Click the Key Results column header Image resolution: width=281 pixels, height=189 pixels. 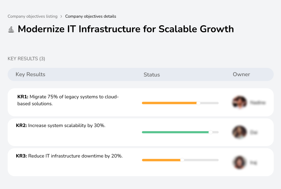[30, 74]
